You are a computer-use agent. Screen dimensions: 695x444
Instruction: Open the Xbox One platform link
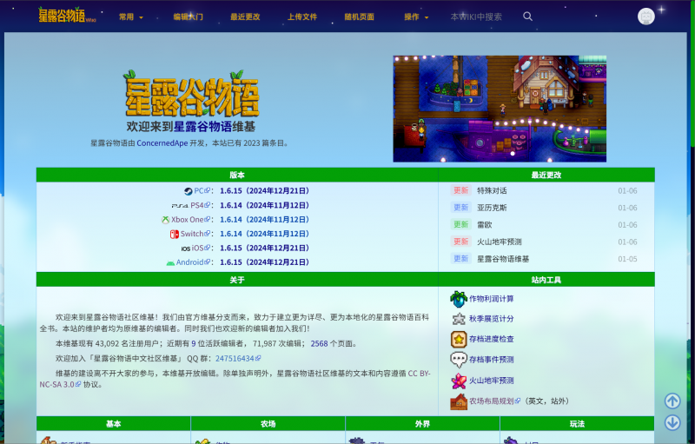tap(190, 219)
